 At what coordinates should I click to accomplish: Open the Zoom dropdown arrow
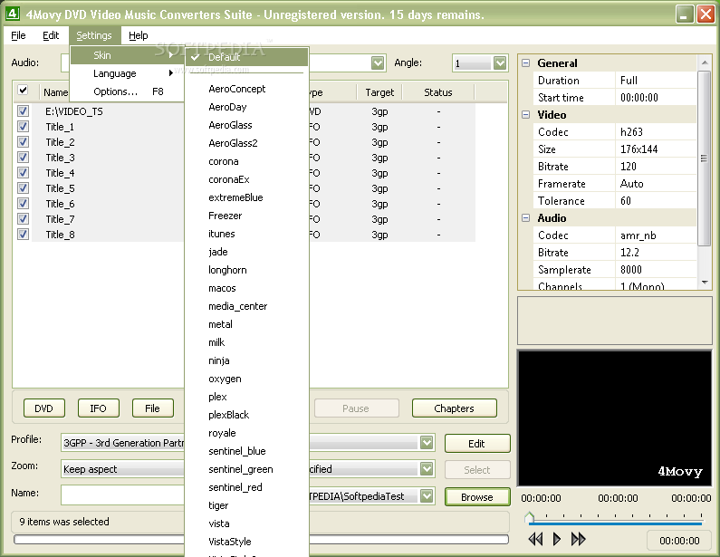[x=427, y=469]
